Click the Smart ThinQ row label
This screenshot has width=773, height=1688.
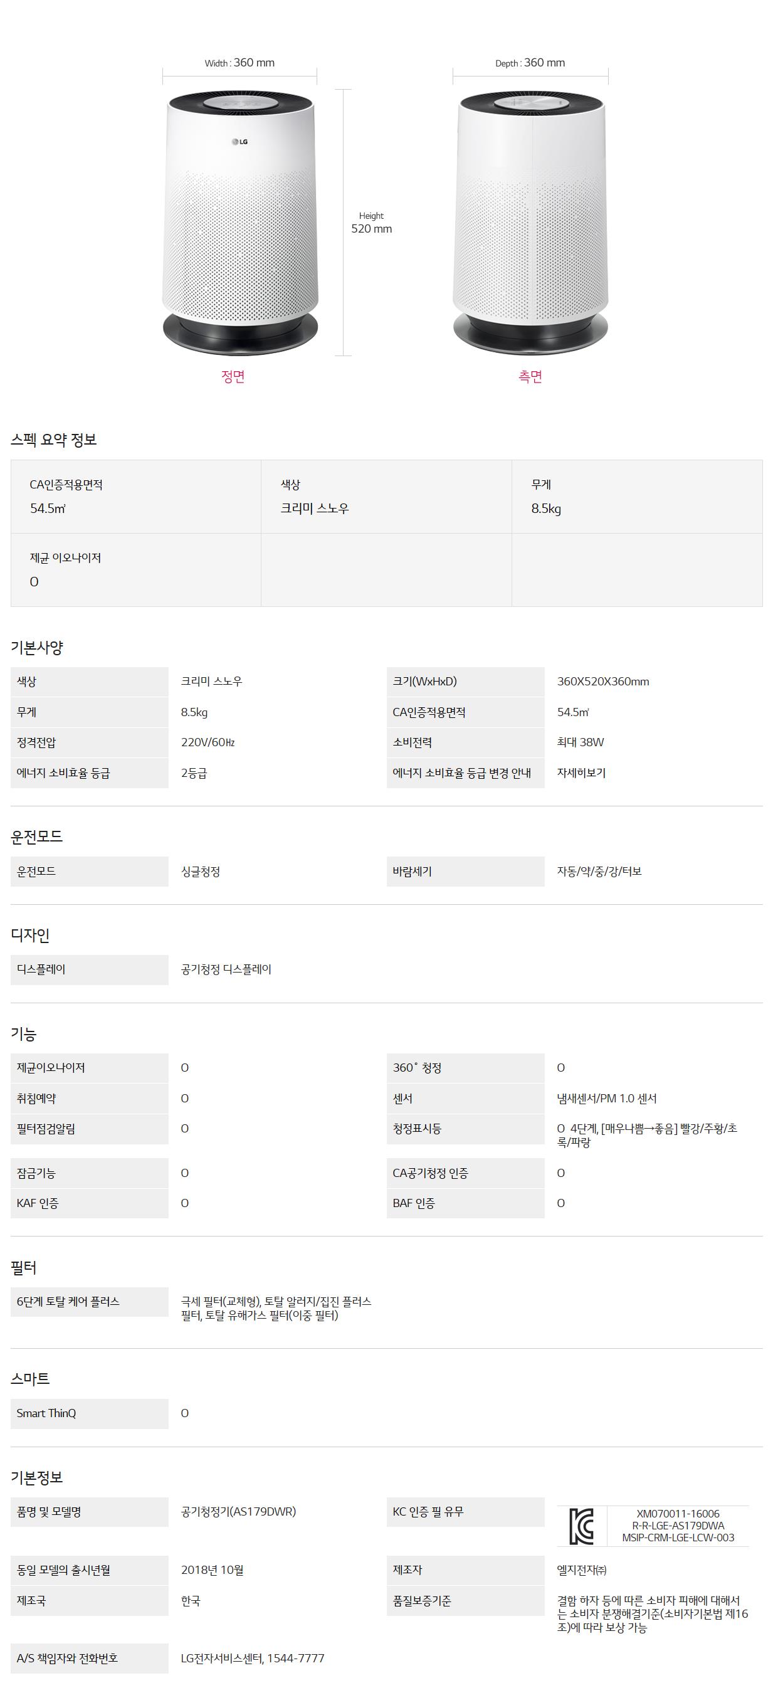coord(46,1413)
